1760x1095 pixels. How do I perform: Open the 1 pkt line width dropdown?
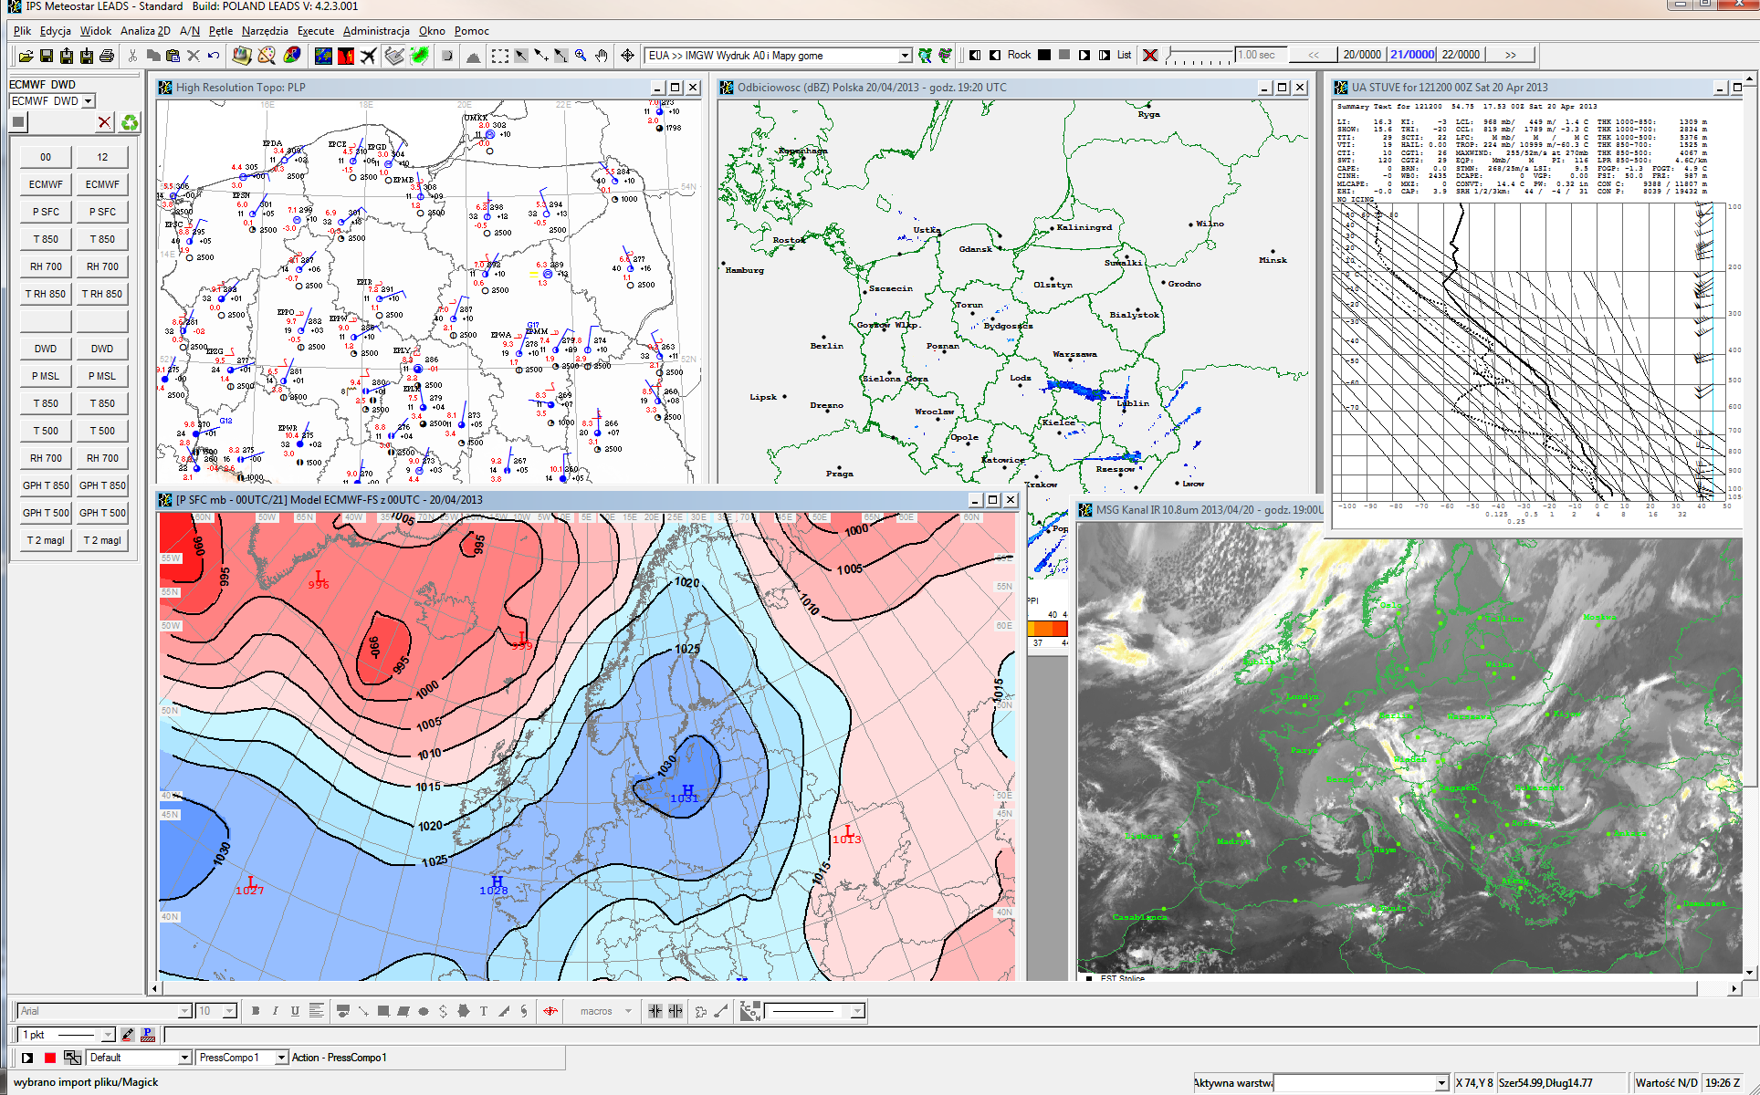coord(107,1035)
